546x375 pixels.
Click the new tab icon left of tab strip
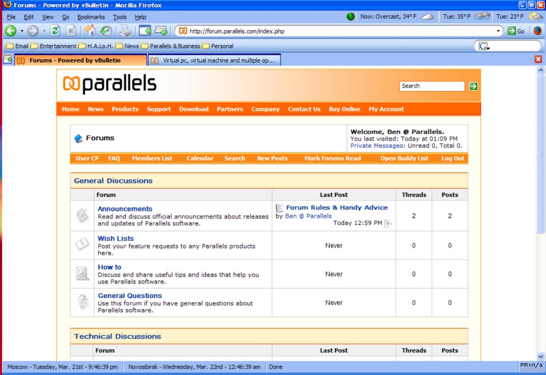pyautogui.click(x=7, y=60)
